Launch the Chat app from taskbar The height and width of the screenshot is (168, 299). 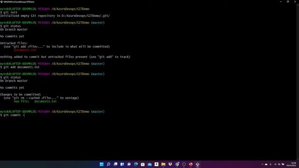pos(129,164)
